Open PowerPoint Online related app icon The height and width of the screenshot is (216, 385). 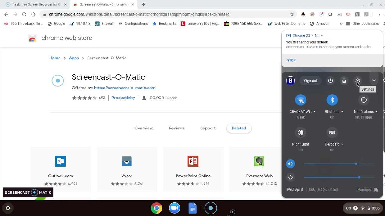click(193, 161)
